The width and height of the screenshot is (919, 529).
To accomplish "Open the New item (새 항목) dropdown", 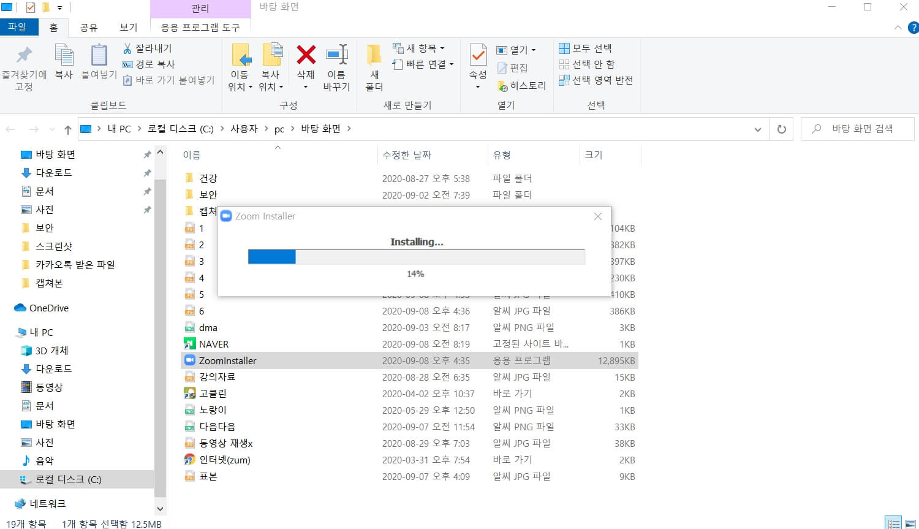I will tap(419, 48).
